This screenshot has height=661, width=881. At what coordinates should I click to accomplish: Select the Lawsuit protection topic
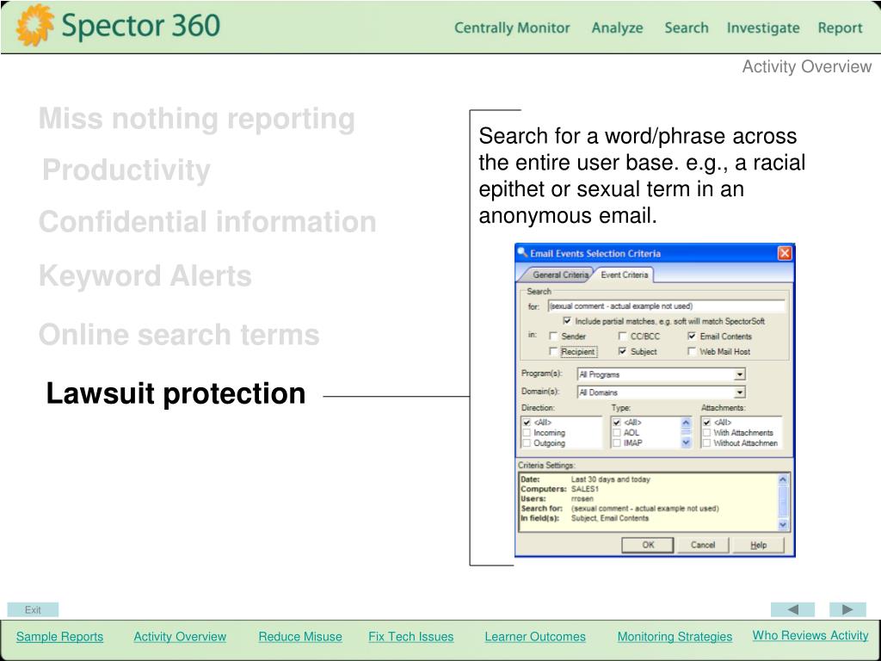[176, 393]
